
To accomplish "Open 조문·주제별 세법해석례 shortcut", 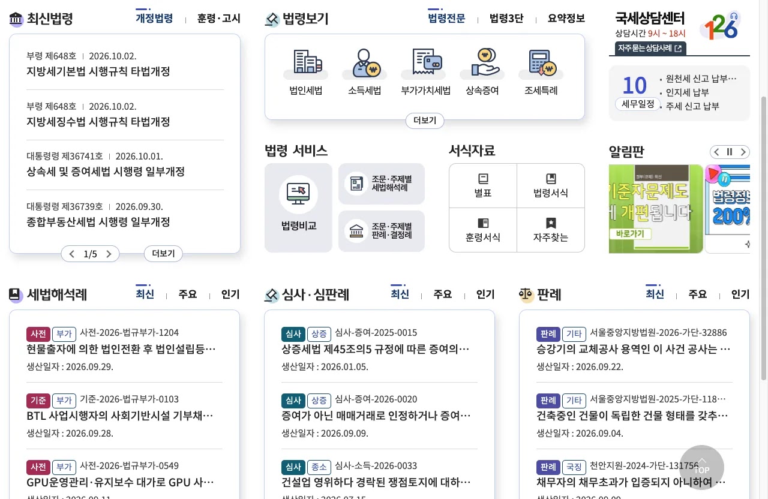I will [x=381, y=184].
